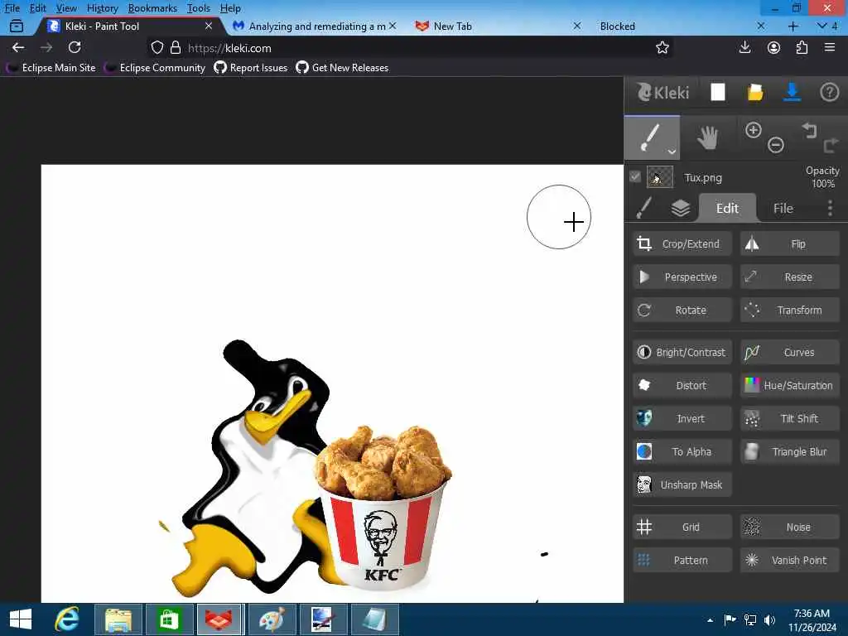Create new image with white page icon

(x=718, y=93)
